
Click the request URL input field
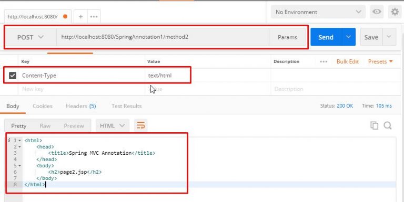tap(163, 37)
